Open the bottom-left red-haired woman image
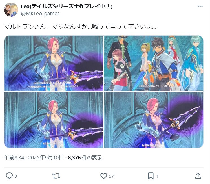The image size is (210, 184). 54,120
